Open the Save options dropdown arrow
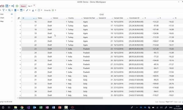 (x=9, y=6)
